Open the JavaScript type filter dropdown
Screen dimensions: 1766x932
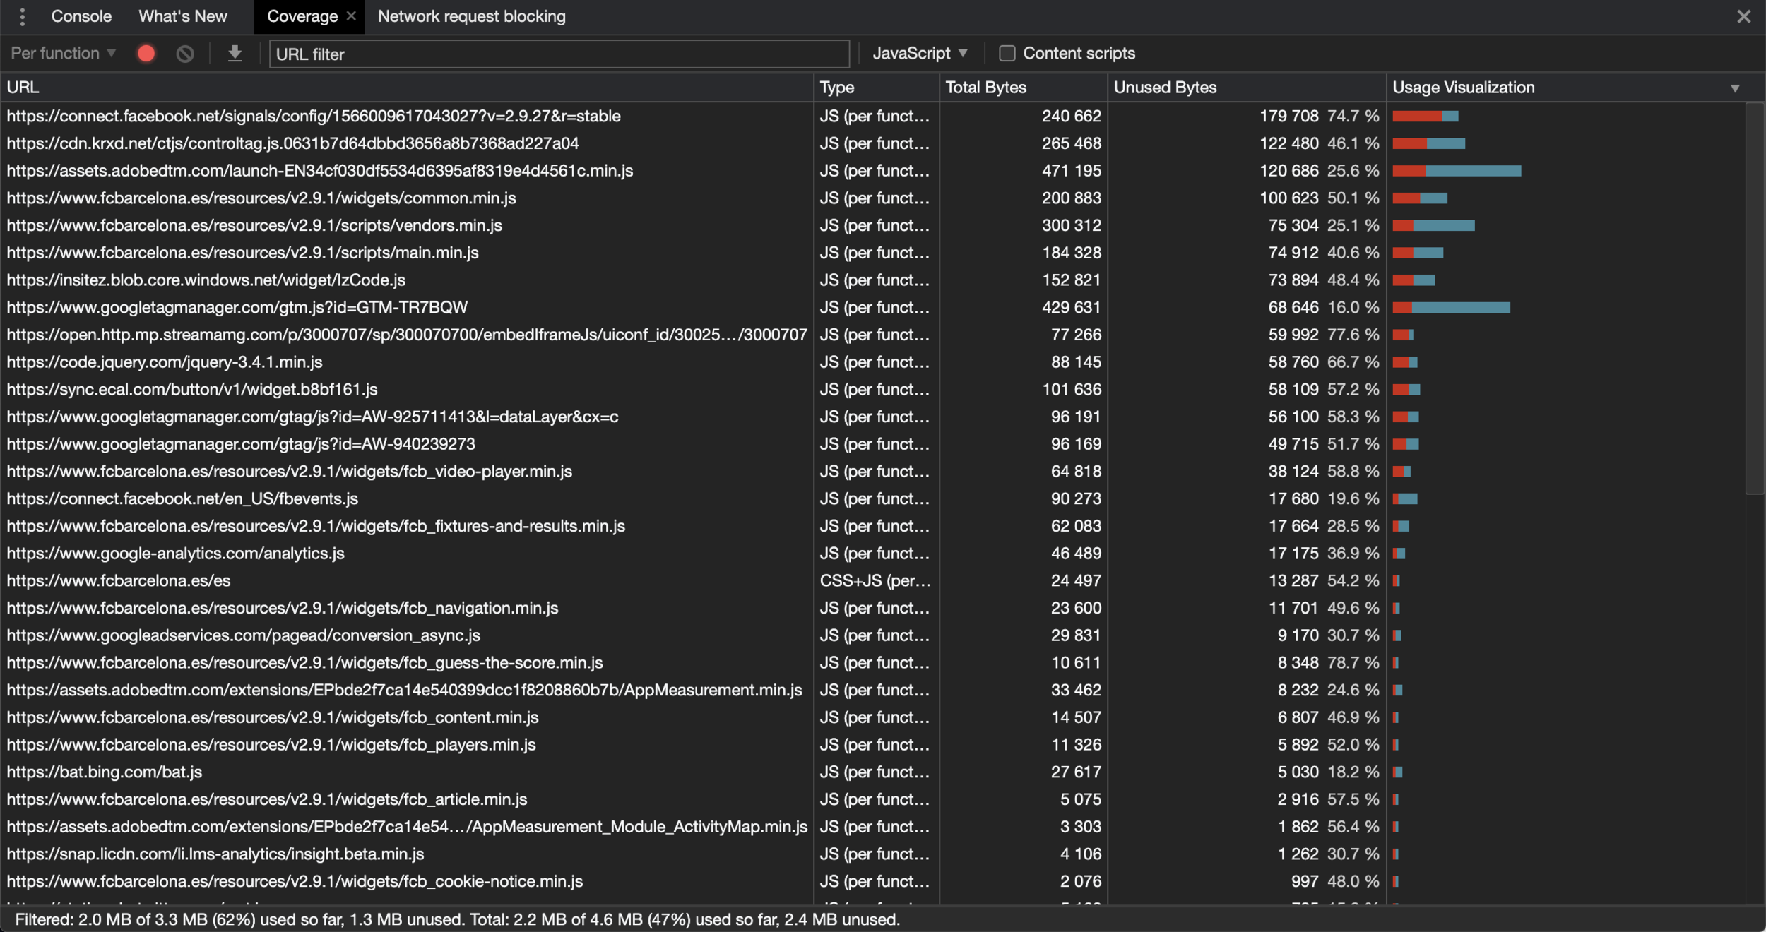(x=919, y=54)
